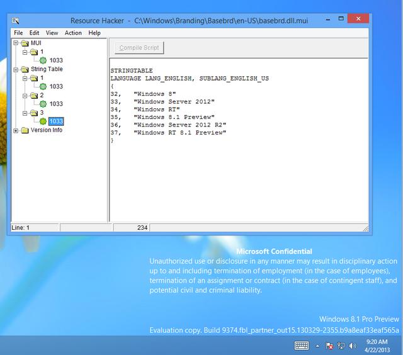403x355 pixels.
Task: Click the String Table folder icon
Action: click(x=25, y=69)
